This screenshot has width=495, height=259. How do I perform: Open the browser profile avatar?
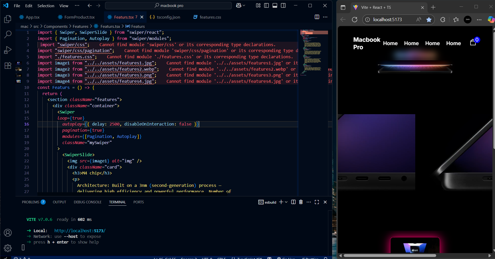(468, 20)
